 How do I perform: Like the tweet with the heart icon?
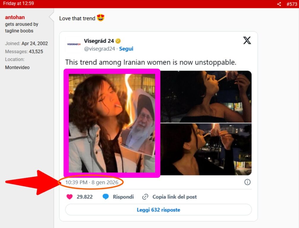point(69,197)
